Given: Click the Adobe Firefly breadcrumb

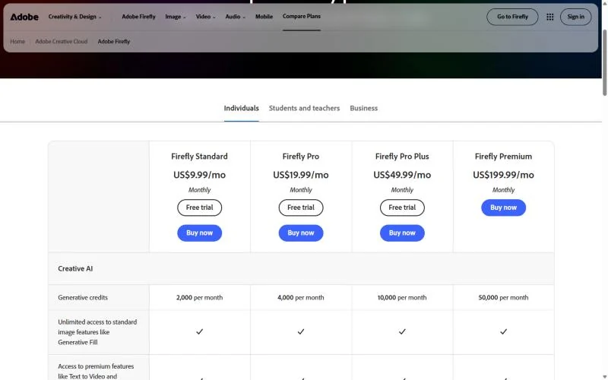Looking at the screenshot, I should [x=113, y=42].
